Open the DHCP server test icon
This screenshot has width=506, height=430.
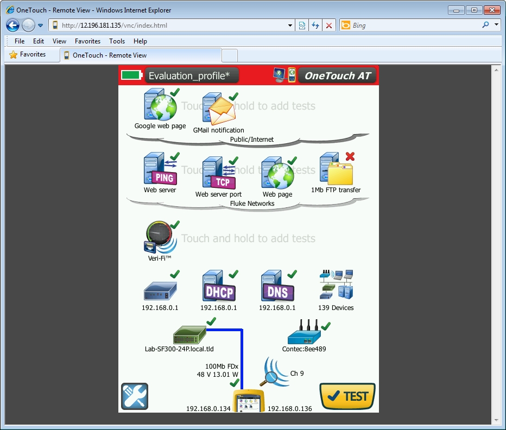[x=218, y=286]
